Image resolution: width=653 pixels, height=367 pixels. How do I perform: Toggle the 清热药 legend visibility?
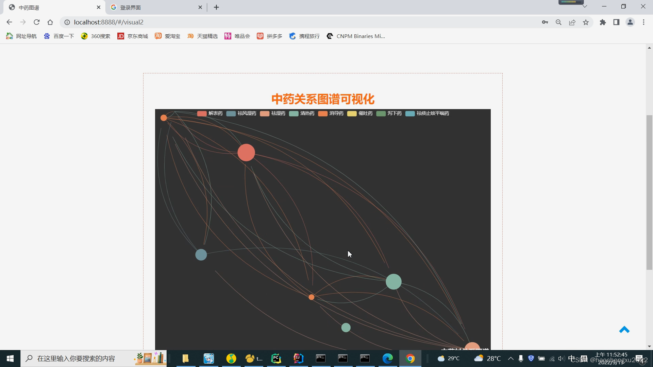tap(306, 113)
